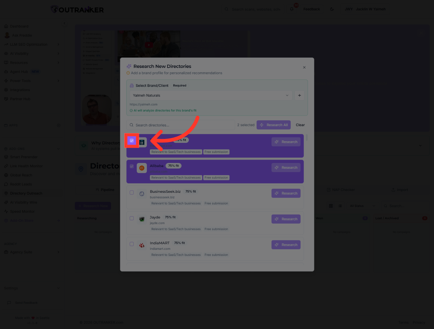Toggle dark mode moon icon

(x=332, y=9)
